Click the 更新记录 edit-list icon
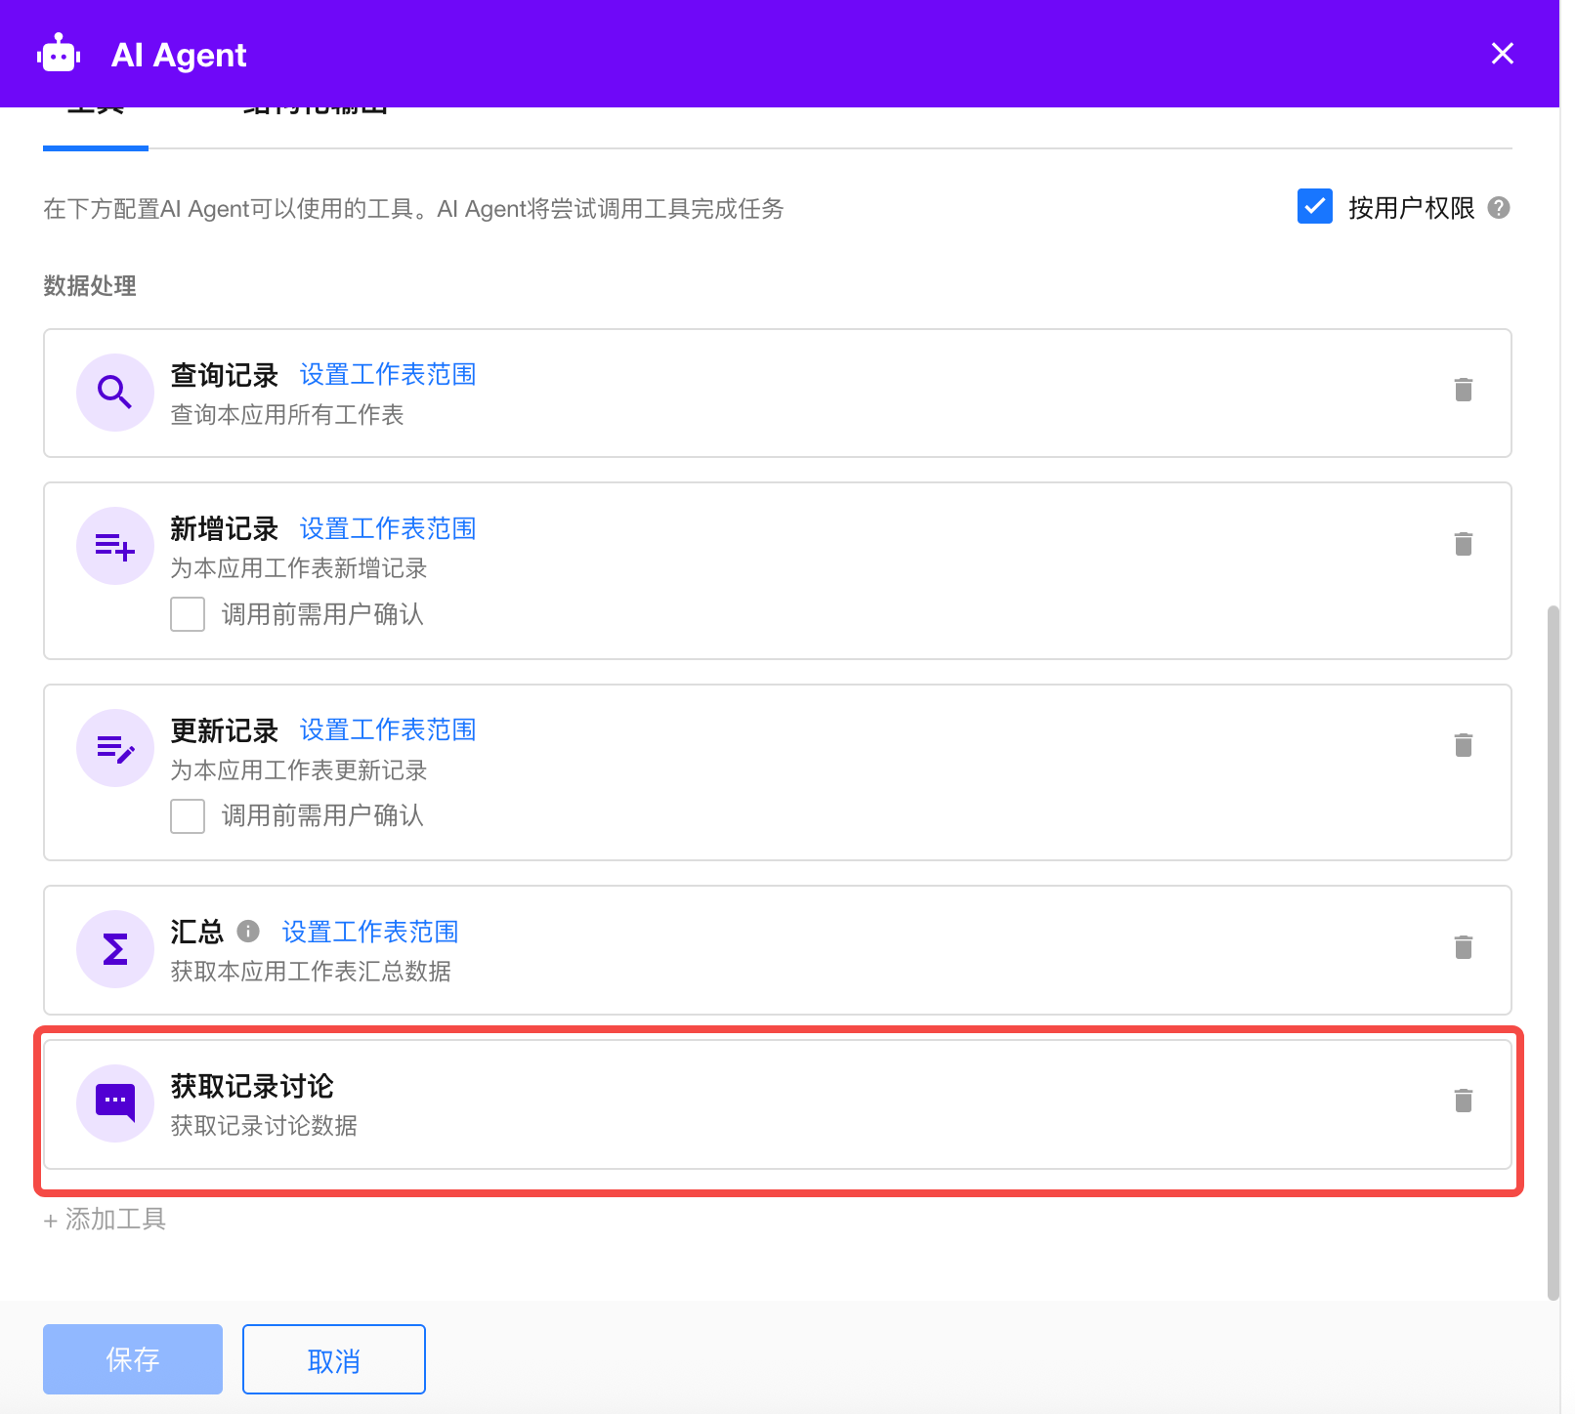This screenshot has width=1575, height=1414. [115, 748]
